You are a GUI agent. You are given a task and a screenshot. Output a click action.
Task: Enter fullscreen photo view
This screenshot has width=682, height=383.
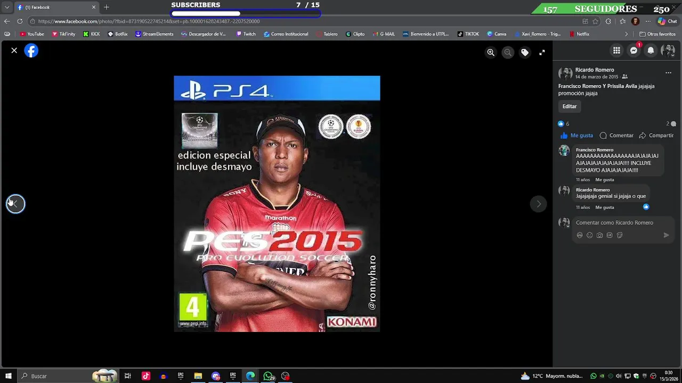pyautogui.click(x=542, y=53)
